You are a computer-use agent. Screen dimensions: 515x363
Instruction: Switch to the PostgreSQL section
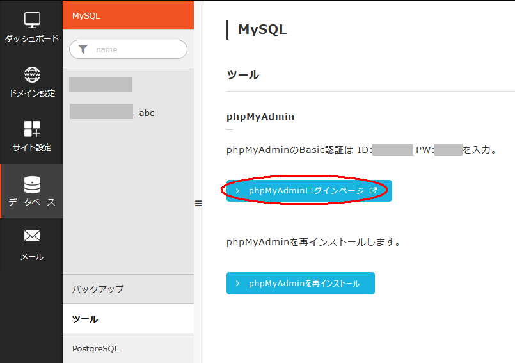(x=128, y=348)
